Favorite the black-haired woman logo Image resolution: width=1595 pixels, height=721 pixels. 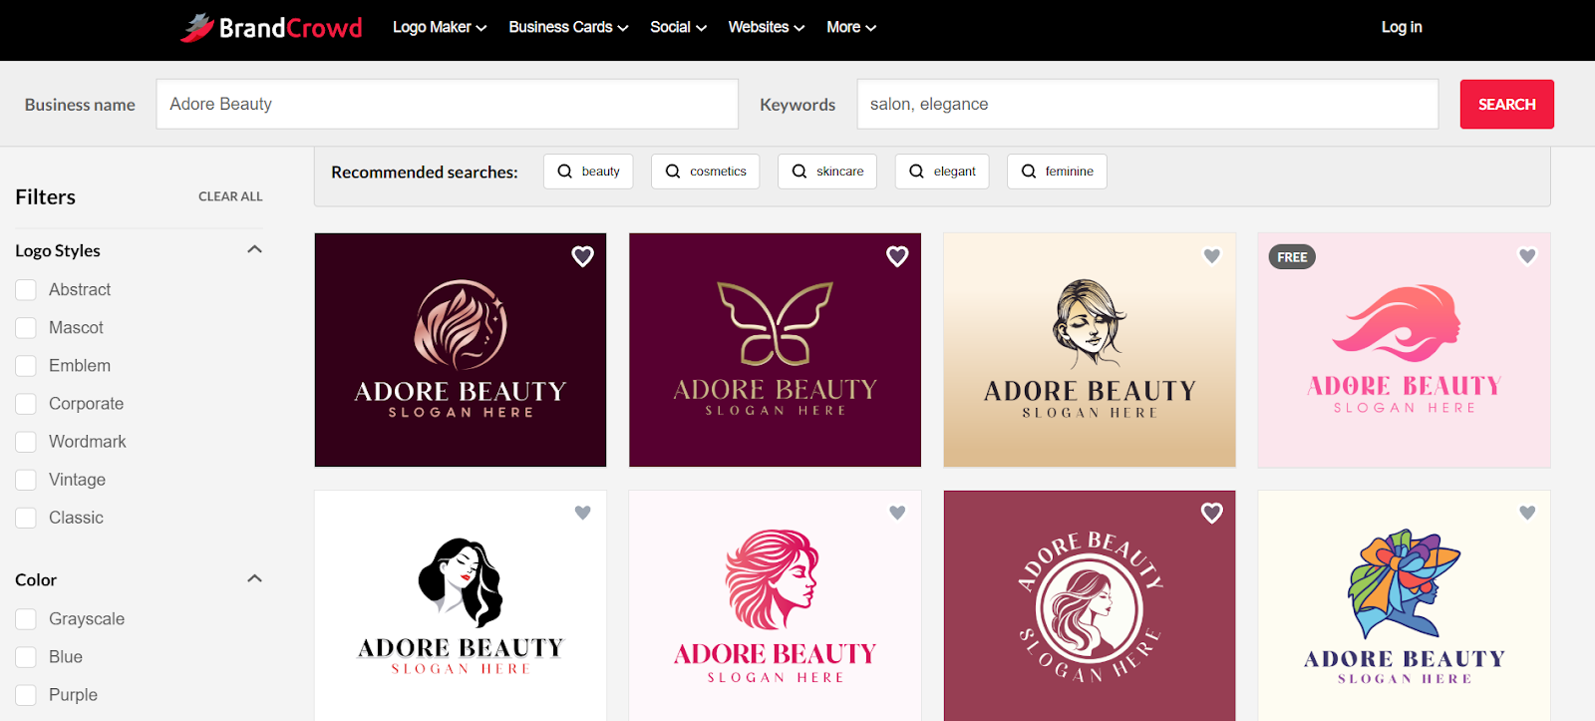pyautogui.click(x=582, y=513)
